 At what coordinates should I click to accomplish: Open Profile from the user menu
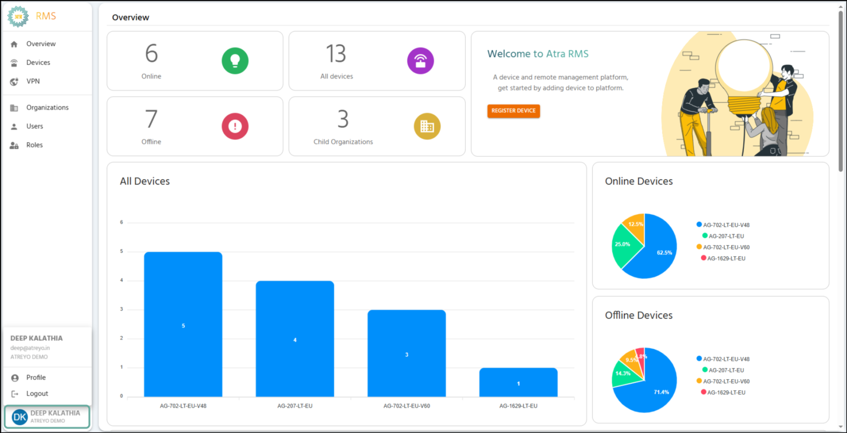(36, 378)
